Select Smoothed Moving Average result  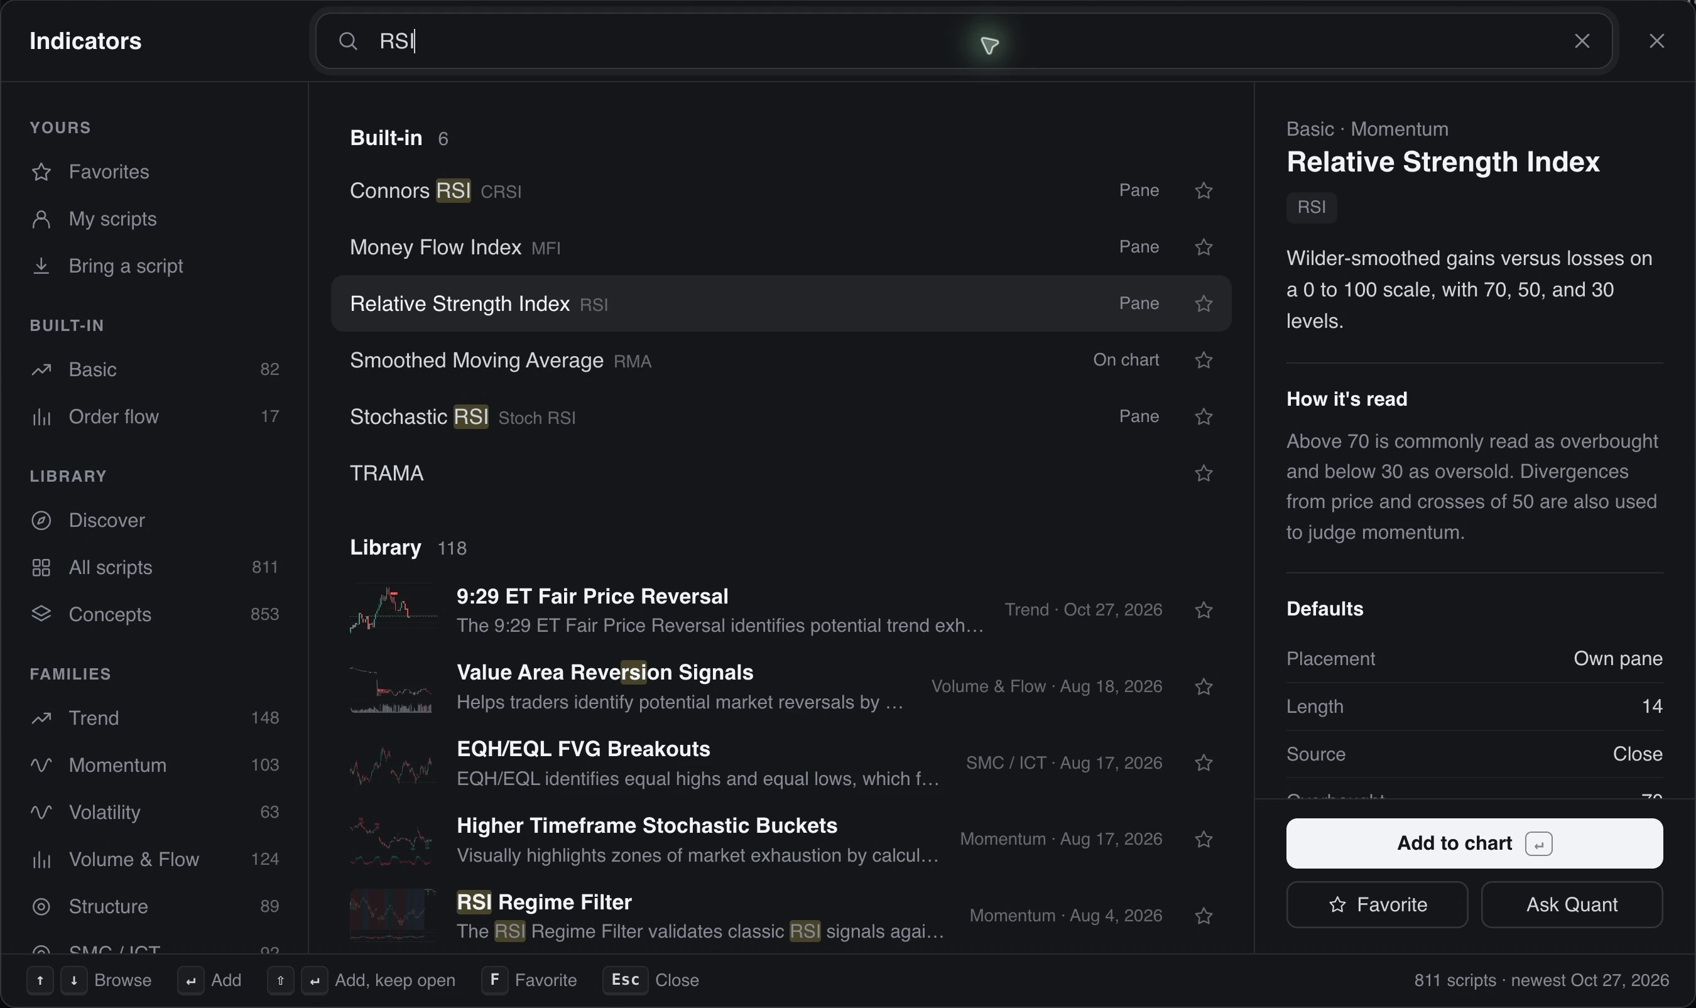780,359
